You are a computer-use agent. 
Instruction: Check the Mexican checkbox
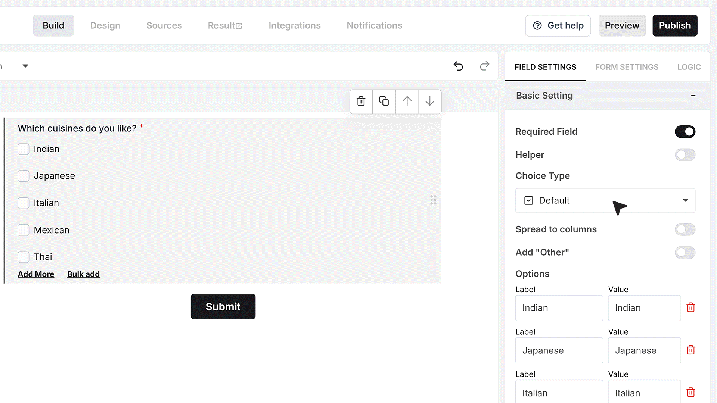(x=24, y=230)
